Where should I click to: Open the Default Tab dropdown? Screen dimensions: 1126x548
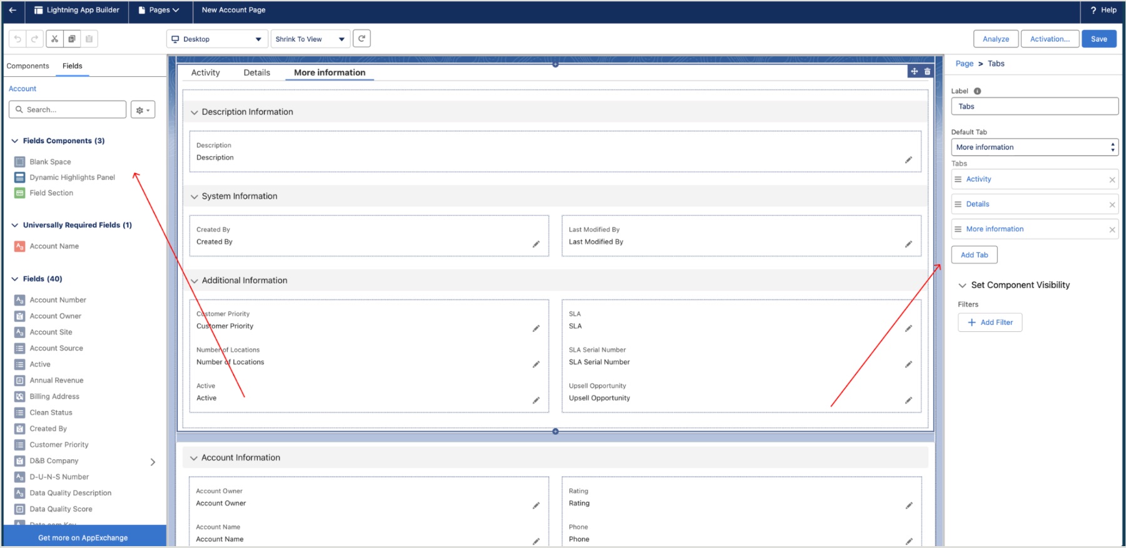pyautogui.click(x=1035, y=147)
